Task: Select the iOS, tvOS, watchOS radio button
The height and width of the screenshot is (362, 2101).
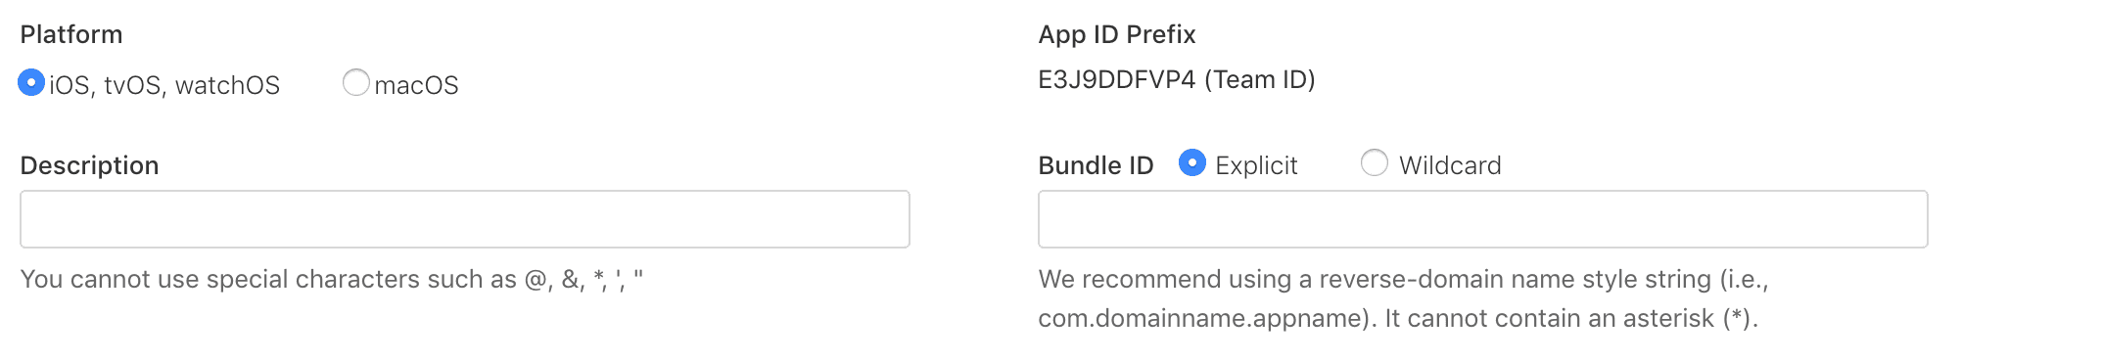Action: 31,83
